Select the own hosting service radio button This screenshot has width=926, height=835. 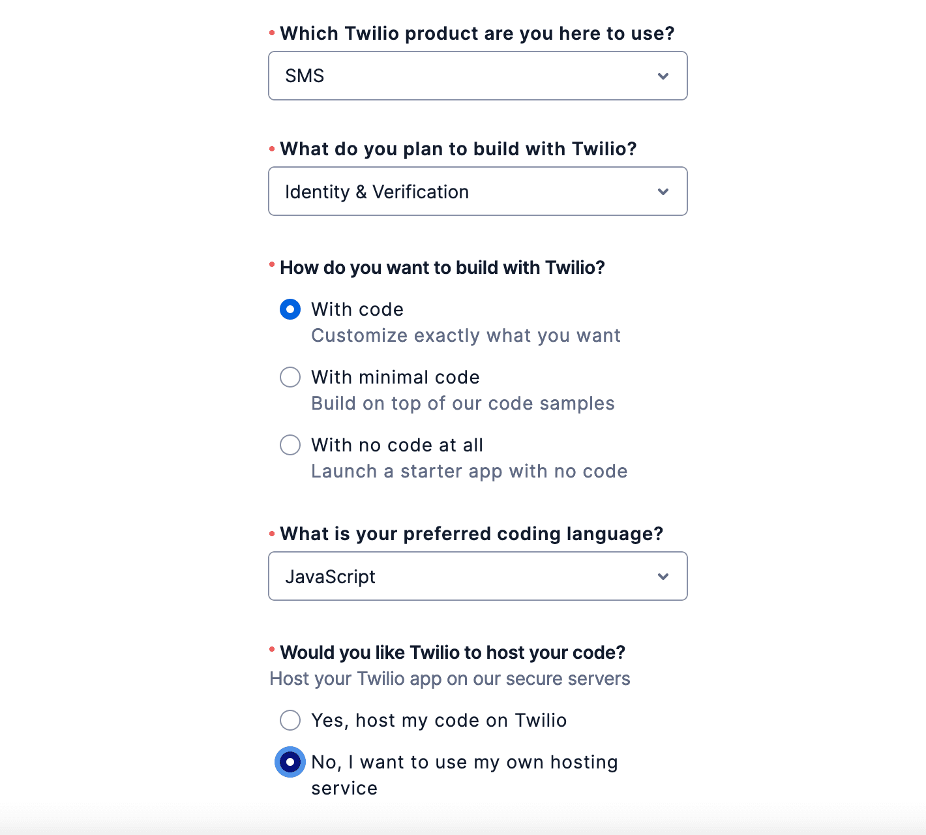[x=290, y=762]
